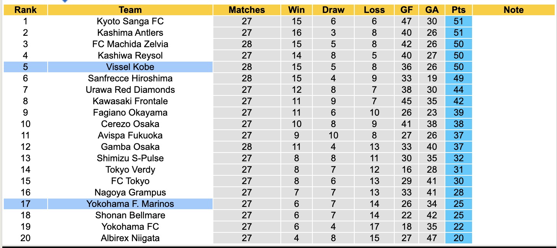Click the Rank column header
The width and height of the screenshot is (557, 248).
[x=25, y=10]
